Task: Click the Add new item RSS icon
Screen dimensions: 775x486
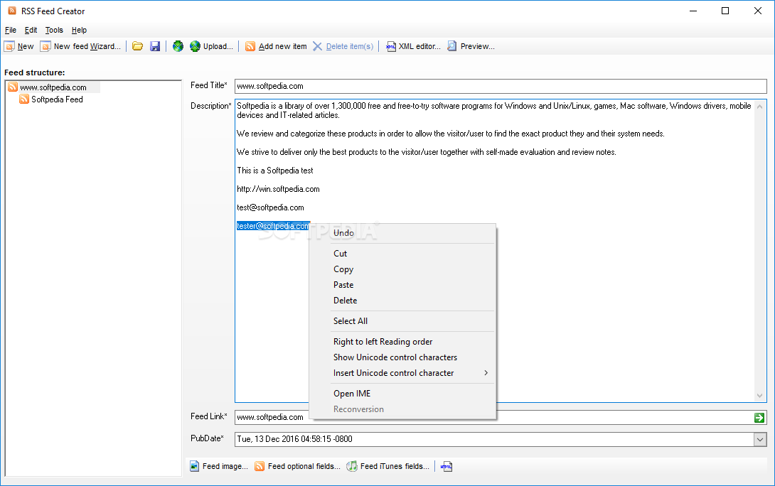Action: 250,46
